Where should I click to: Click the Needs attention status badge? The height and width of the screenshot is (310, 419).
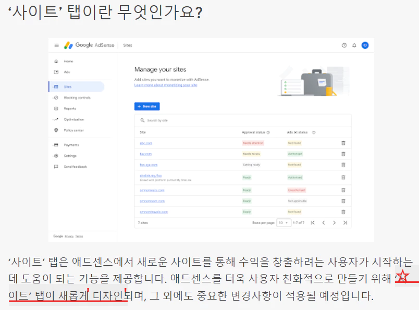point(253,143)
